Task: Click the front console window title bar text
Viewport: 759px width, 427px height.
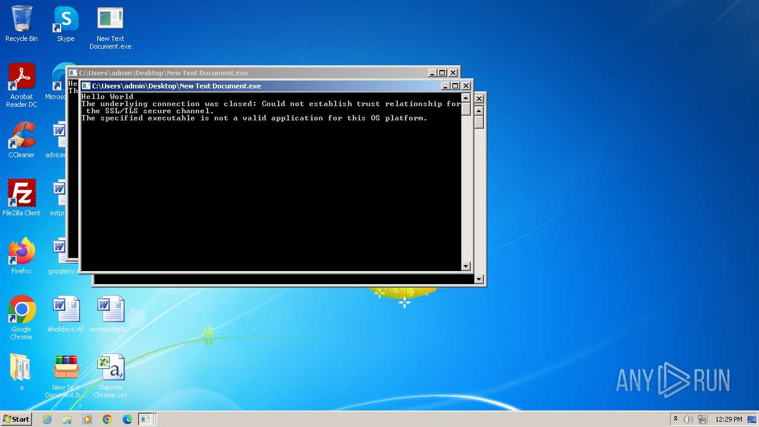Action: (176, 86)
